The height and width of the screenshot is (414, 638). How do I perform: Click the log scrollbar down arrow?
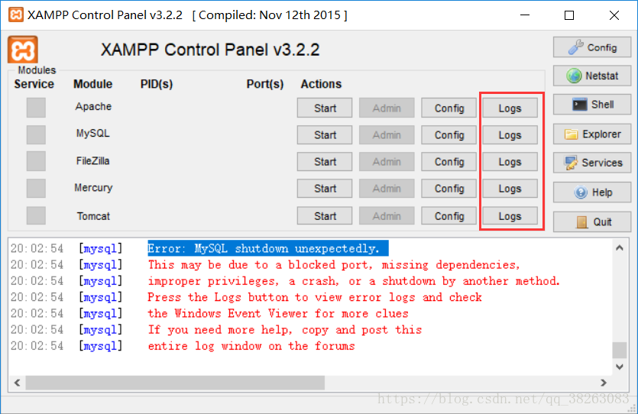point(620,367)
